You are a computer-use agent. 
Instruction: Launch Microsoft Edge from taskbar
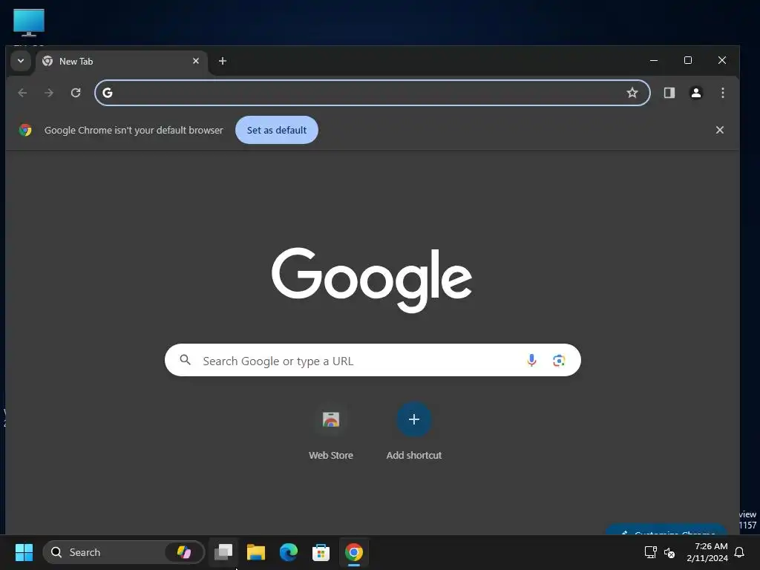(x=289, y=552)
